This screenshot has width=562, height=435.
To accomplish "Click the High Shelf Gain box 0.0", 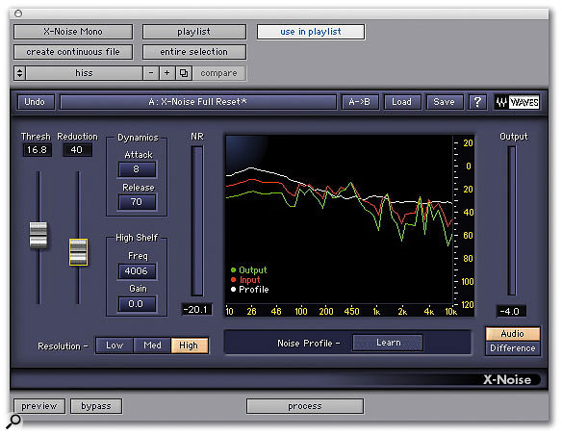I will pyautogui.click(x=137, y=304).
